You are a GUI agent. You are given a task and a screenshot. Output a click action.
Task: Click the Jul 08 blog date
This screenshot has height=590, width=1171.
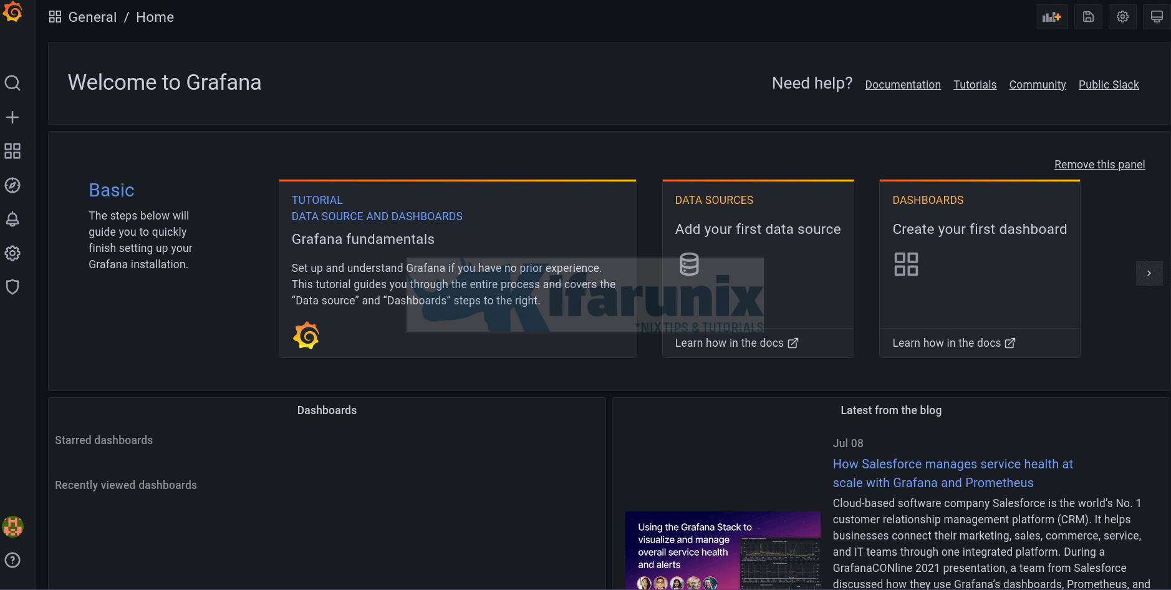coord(848,443)
